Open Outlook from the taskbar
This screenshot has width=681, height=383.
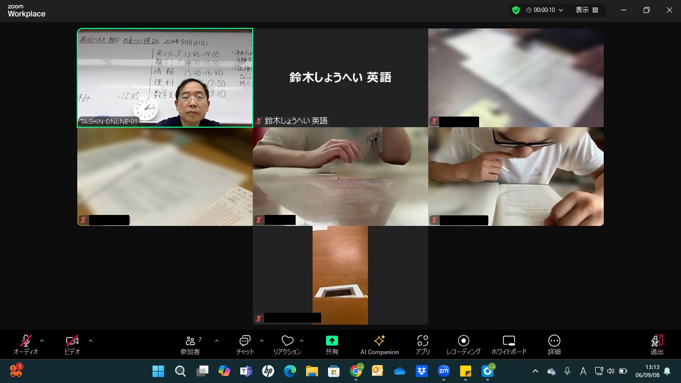point(378,371)
